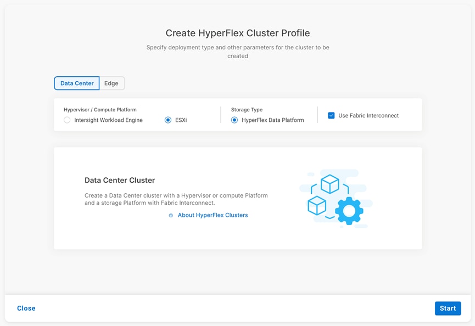Close the cluster profile dialog

[x=26, y=308]
